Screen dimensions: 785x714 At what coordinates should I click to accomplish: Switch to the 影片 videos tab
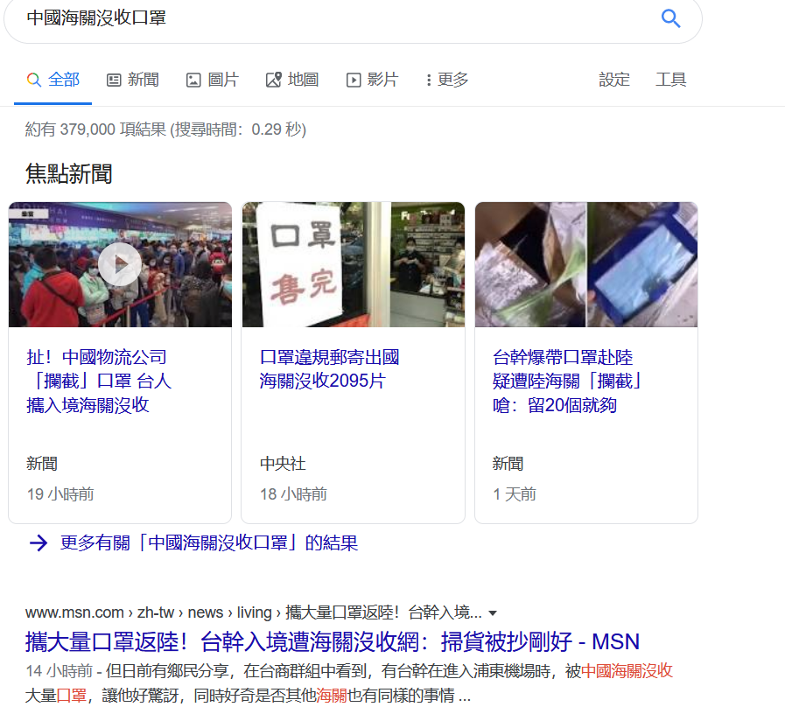click(x=373, y=80)
